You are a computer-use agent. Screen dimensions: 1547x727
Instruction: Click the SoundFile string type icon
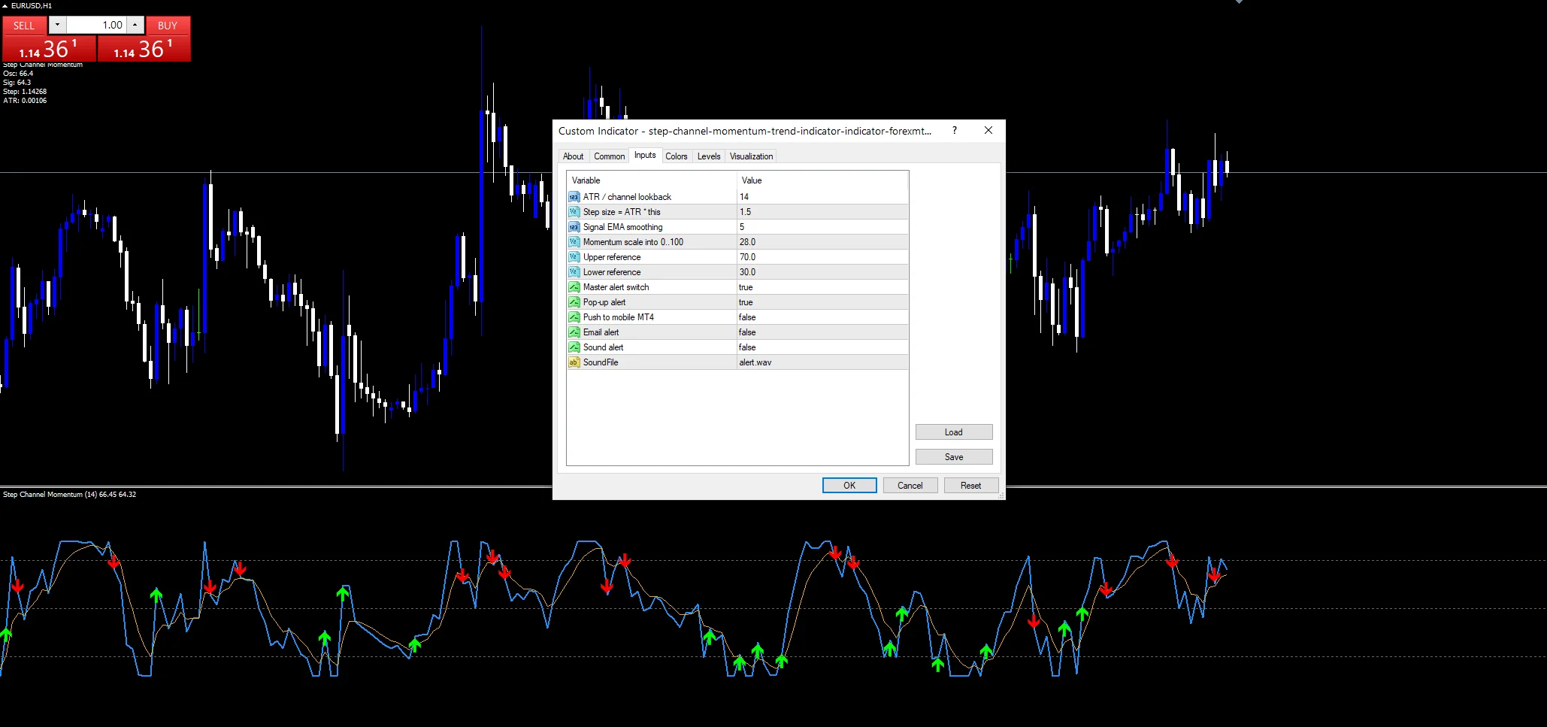[574, 362]
